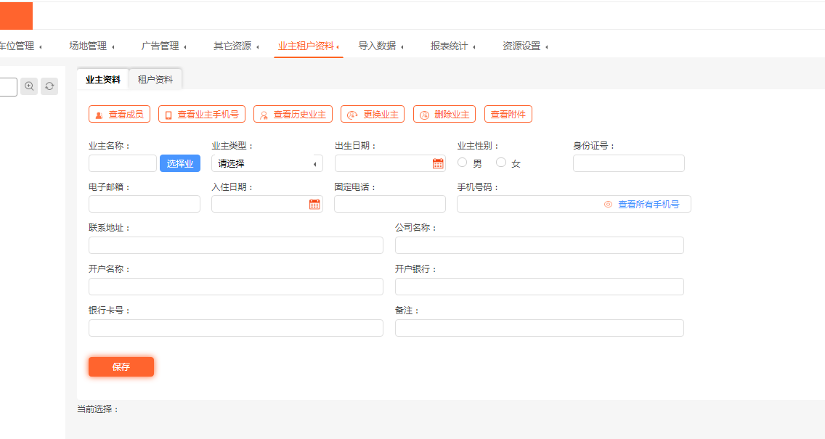Click the refresh icon beside search box
825x439 pixels.
pyautogui.click(x=49, y=86)
